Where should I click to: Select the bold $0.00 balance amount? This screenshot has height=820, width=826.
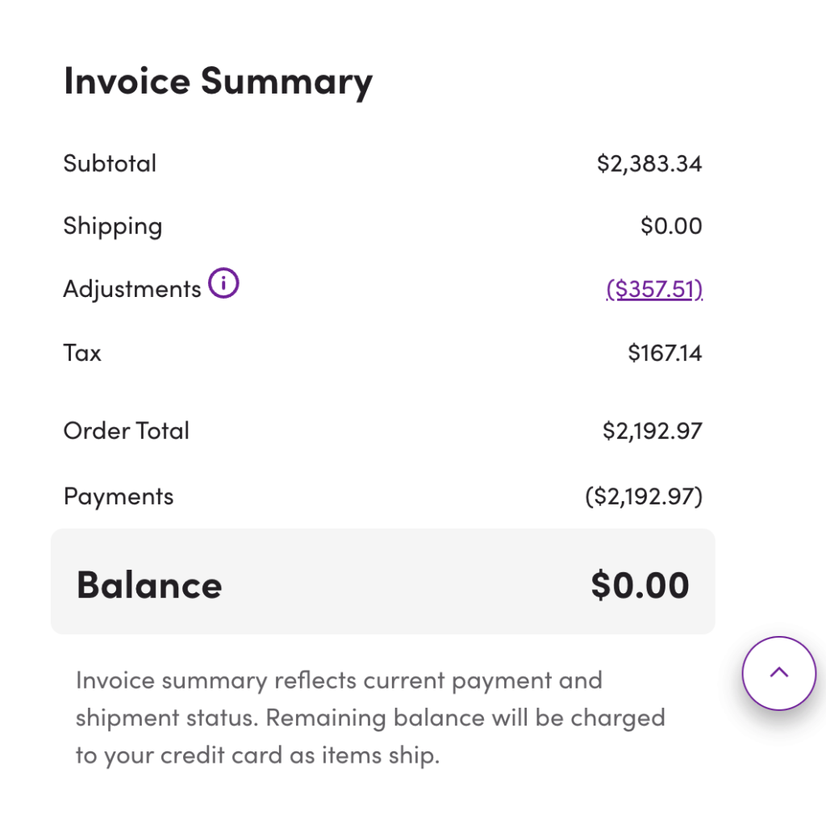pyautogui.click(x=640, y=585)
